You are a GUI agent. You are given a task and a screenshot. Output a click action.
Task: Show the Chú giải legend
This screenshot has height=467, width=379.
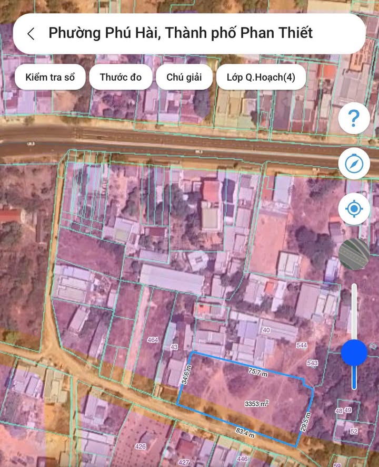coord(184,77)
